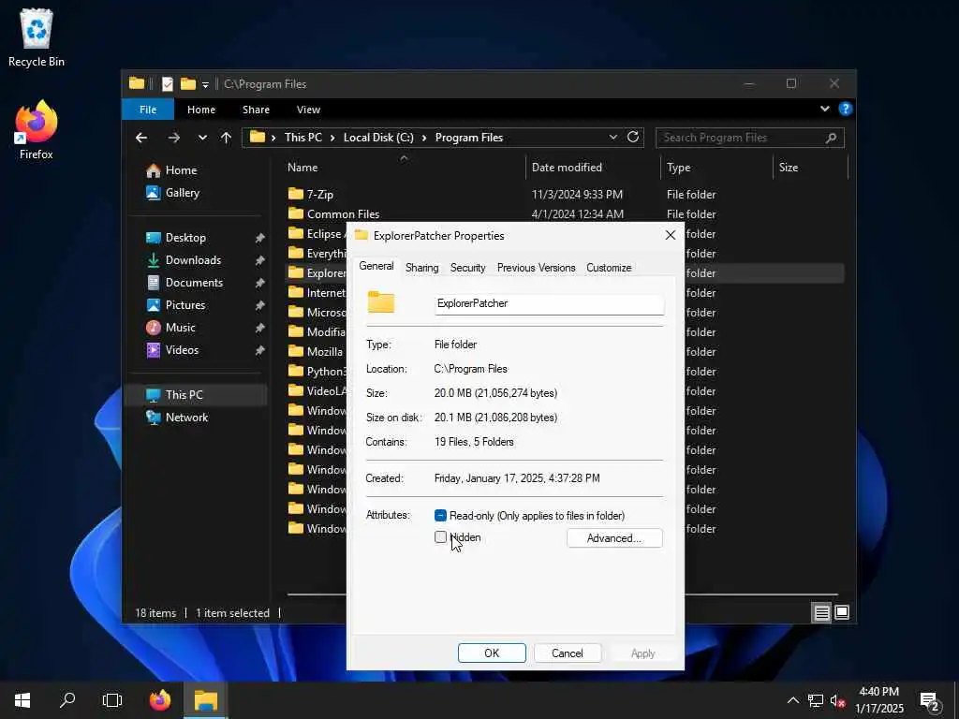The width and height of the screenshot is (959, 719).
Task: Open the notification center icon
Action: click(930, 700)
